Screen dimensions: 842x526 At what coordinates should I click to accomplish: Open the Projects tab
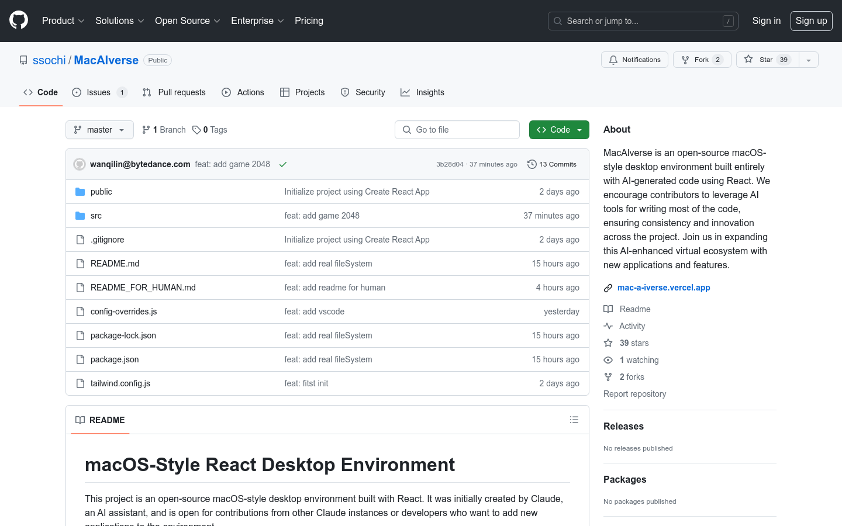tap(302, 92)
